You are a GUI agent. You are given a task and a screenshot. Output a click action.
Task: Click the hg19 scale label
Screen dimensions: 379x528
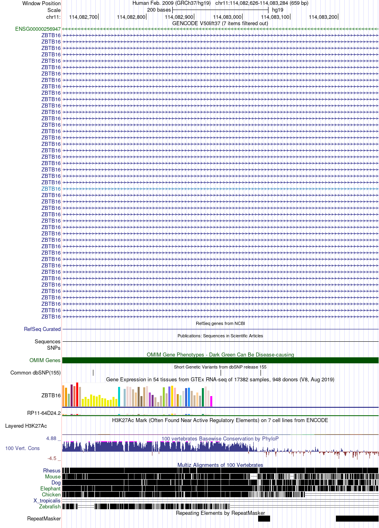[x=278, y=10]
